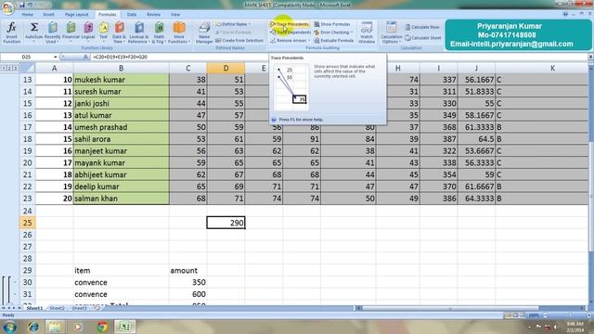Expand Error Checking dropdown

coord(352,32)
